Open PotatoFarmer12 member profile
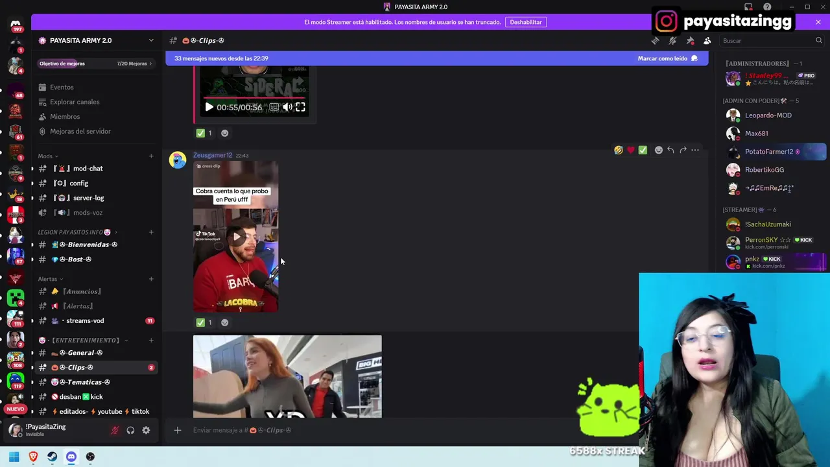This screenshot has height=467, width=830. point(774,152)
